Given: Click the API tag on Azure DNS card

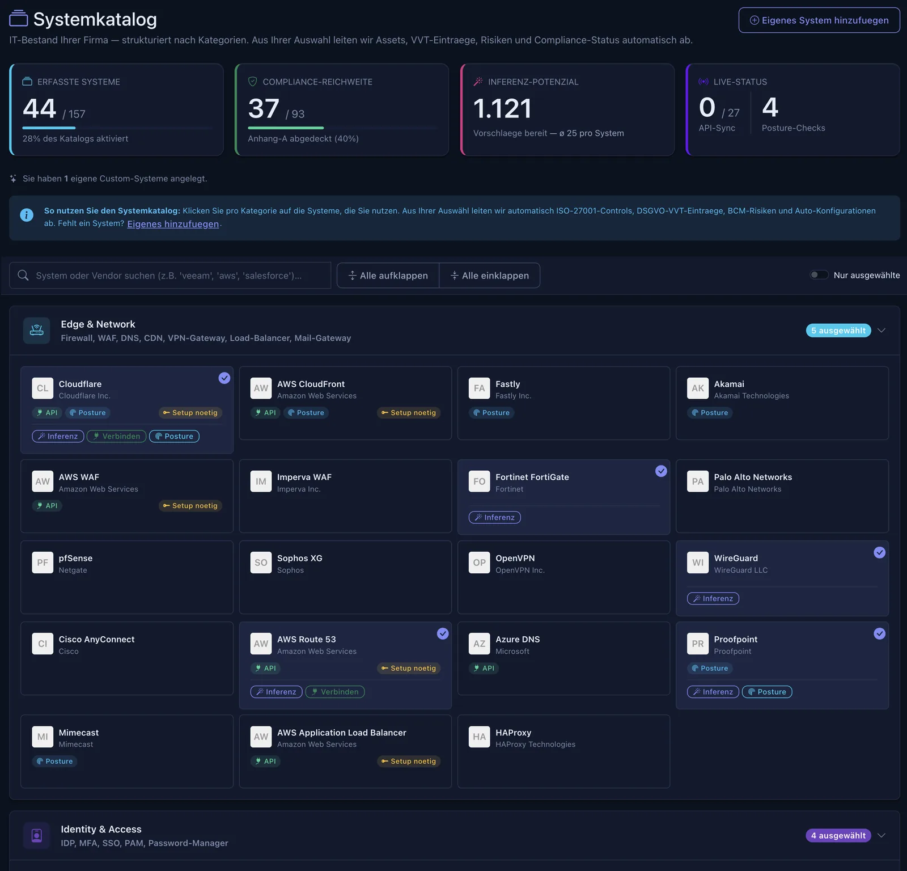Looking at the screenshot, I should point(484,669).
